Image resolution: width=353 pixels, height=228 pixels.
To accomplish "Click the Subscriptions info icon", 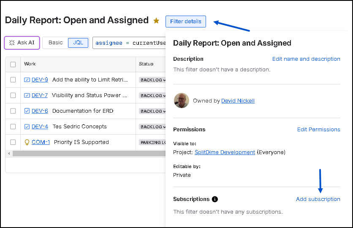I will coord(215,199).
